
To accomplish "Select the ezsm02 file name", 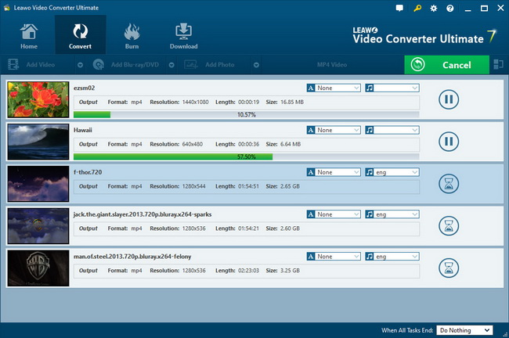I will 84,88.
